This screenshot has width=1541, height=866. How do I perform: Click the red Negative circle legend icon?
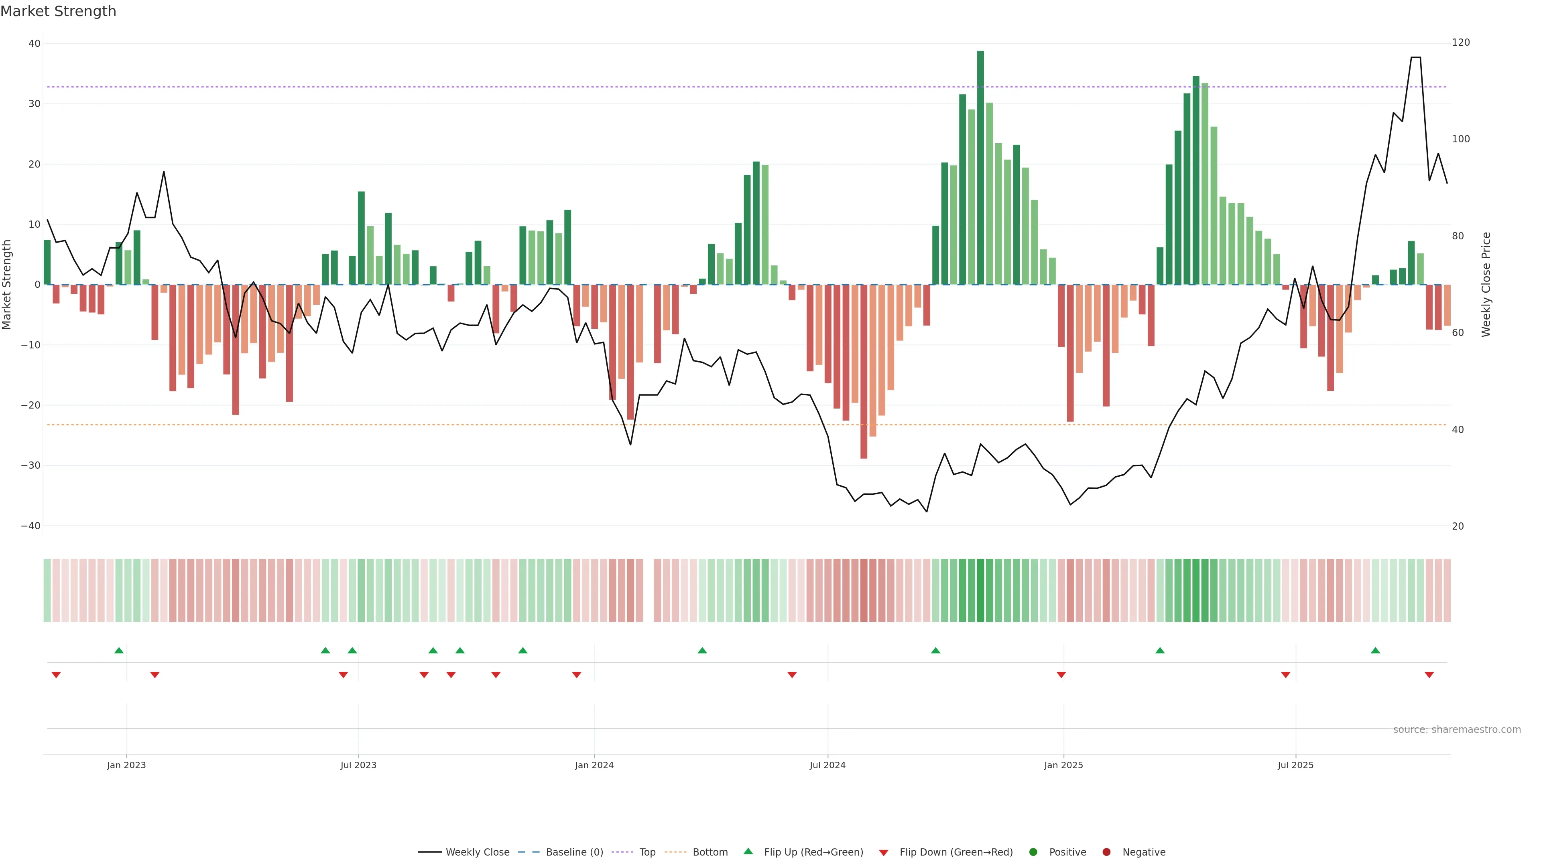(x=1106, y=852)
